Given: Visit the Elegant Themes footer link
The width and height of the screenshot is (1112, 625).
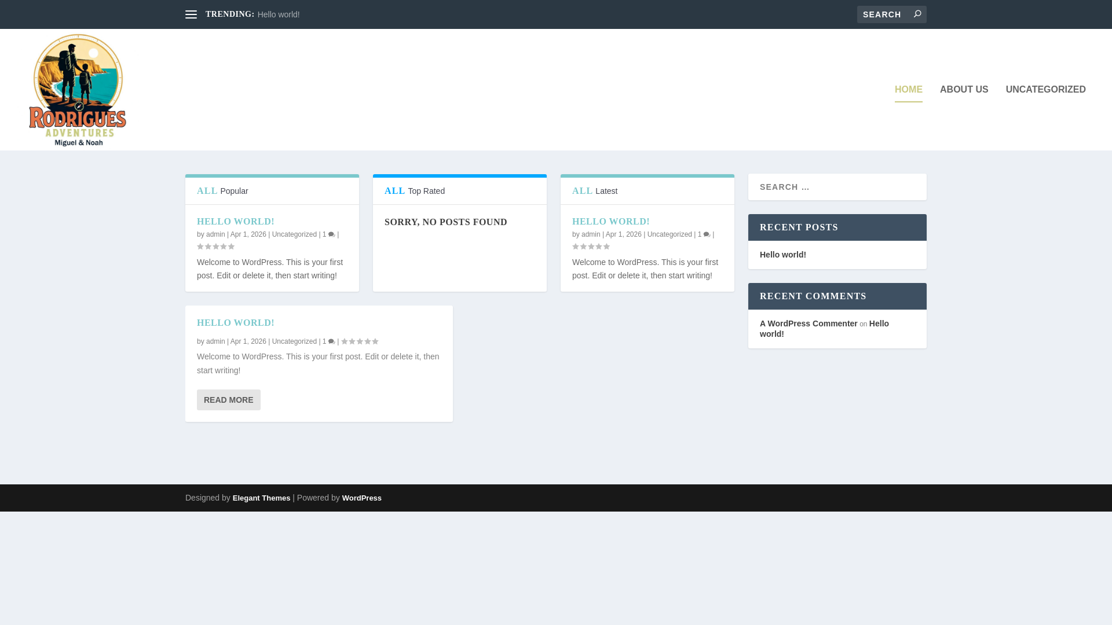Looking at the screenshot, I should point(261,498).
